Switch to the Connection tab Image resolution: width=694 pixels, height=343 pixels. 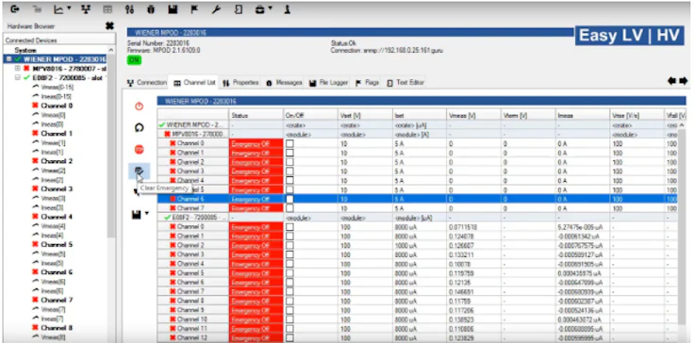click(147, 83)
